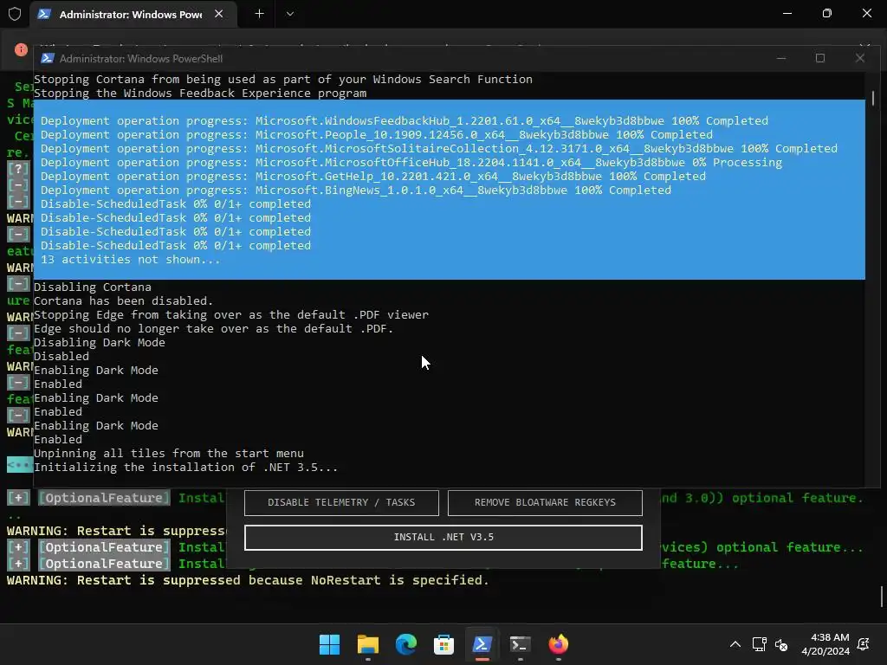The width and height of the screenshot is (887, 665).
Task: Open Microsoft Store from the taskbar
Action: pyautogui.click(x=443, y=644)
